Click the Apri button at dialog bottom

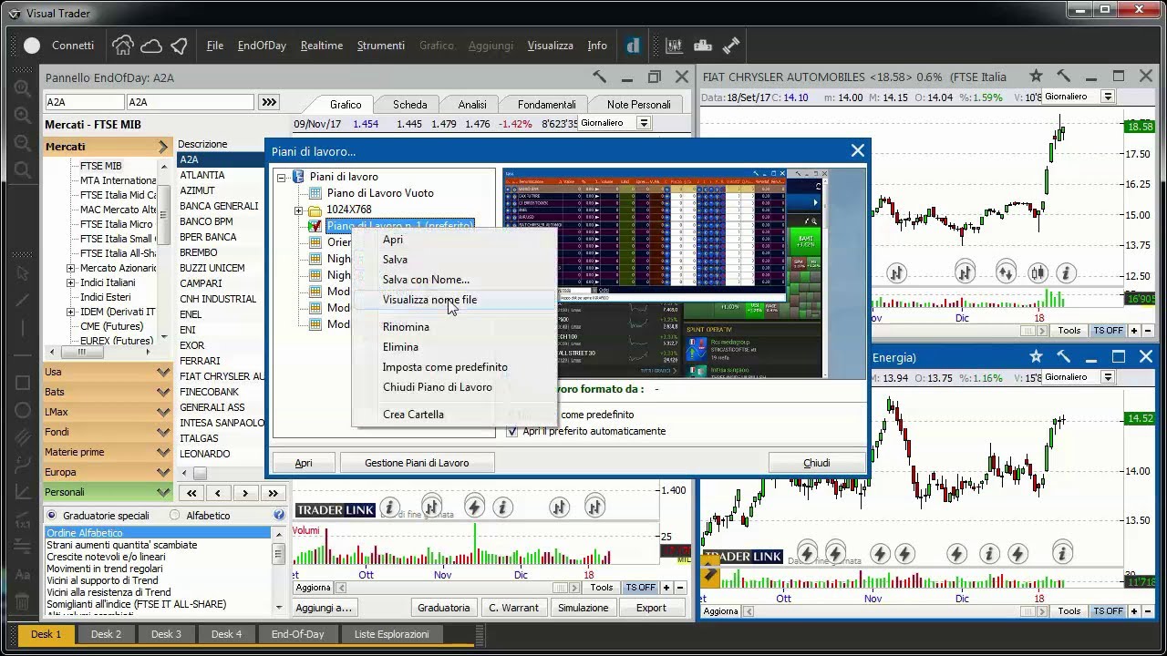[x=304, y=463]
